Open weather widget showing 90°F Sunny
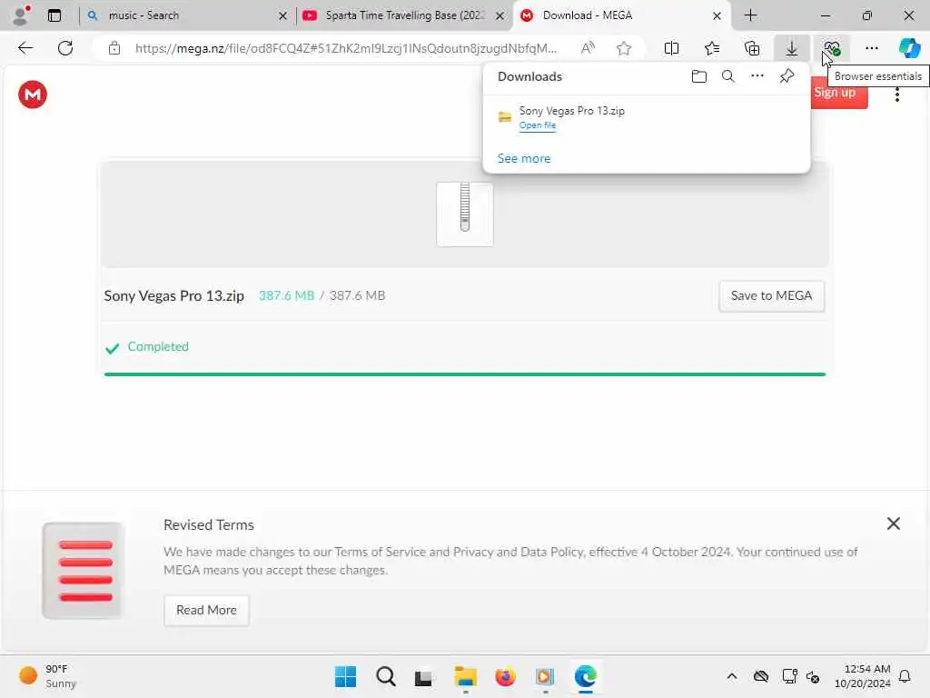930x698 pixels. [x=47, y=676]
